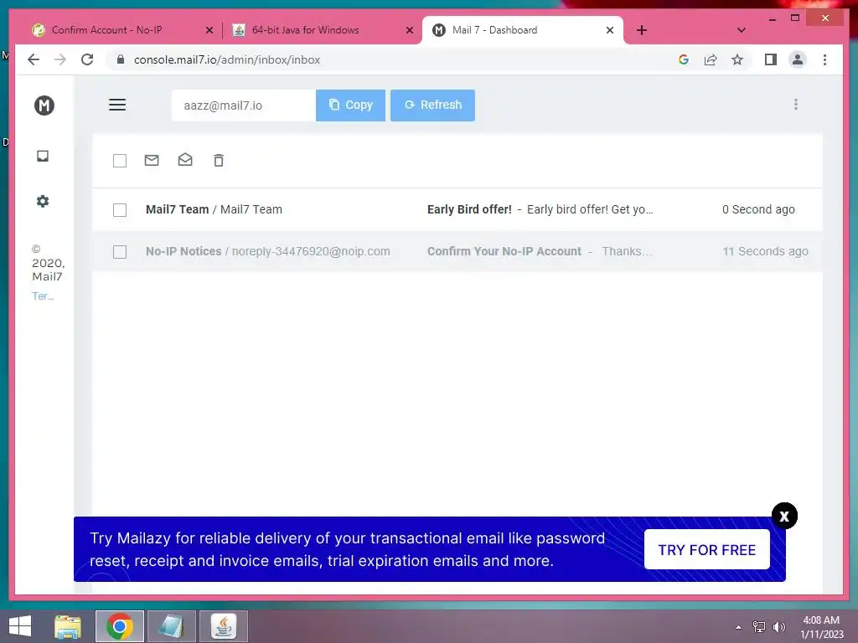Open the Java app in taskbar
The width and height of the screenshot is (858, 643).
pyautogui.click(x=223, y=626)
